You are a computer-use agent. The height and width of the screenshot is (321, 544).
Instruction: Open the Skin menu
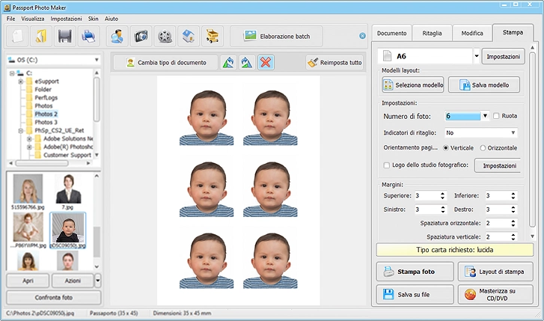93,19
